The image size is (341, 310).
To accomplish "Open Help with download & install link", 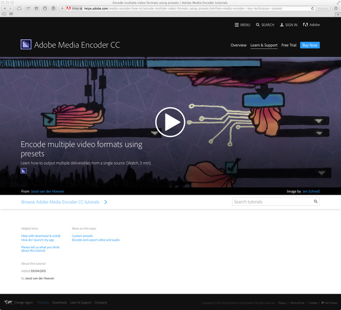I will point(41,236).
